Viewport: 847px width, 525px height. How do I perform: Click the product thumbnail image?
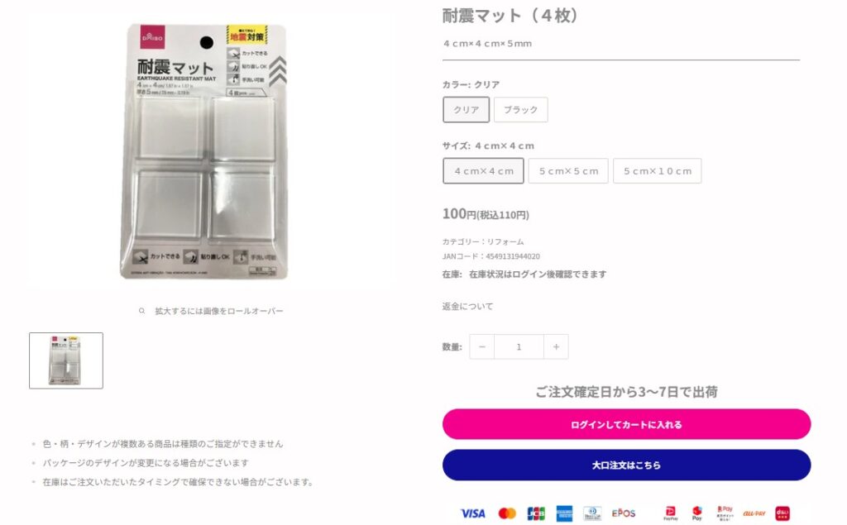coord(65,359)
